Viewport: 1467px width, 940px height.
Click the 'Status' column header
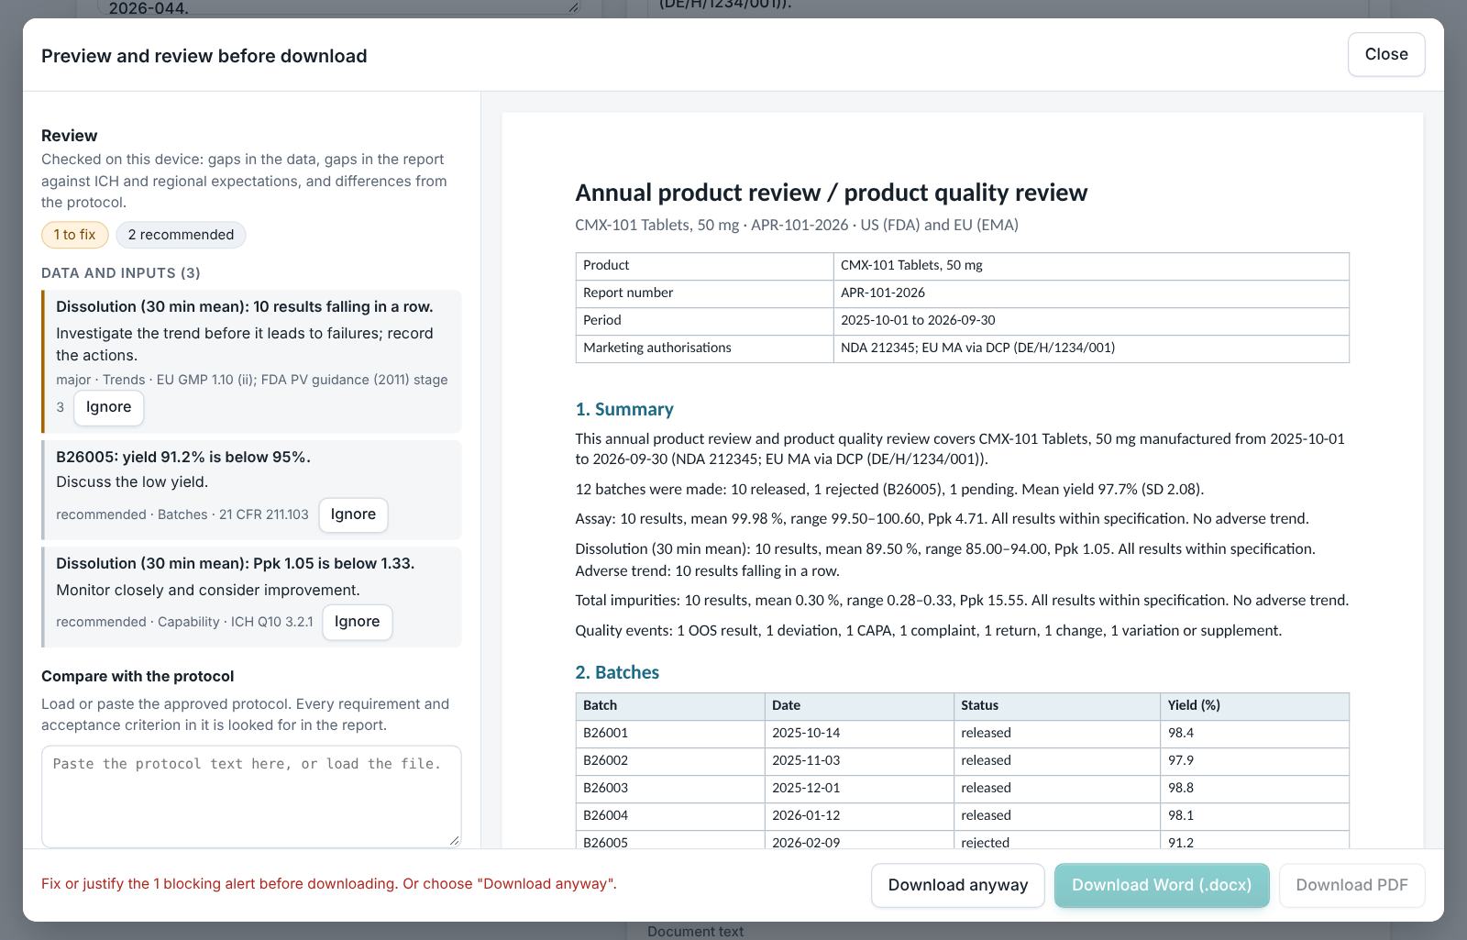pyautogui.click(x=1056, y=706)
